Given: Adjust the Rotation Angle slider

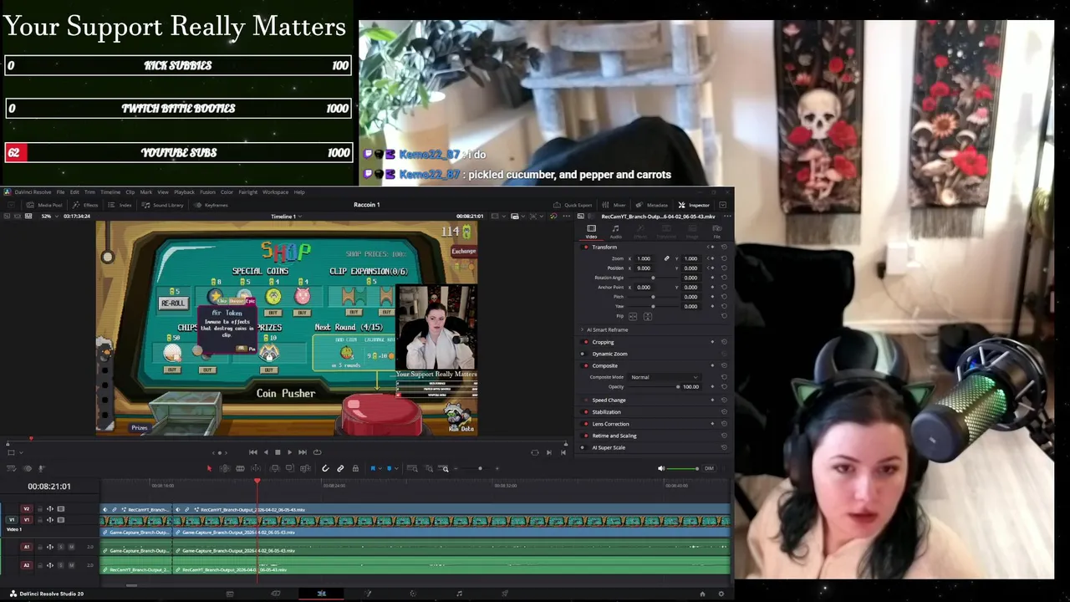Looking at the screenshot, I should pos(653,278).
